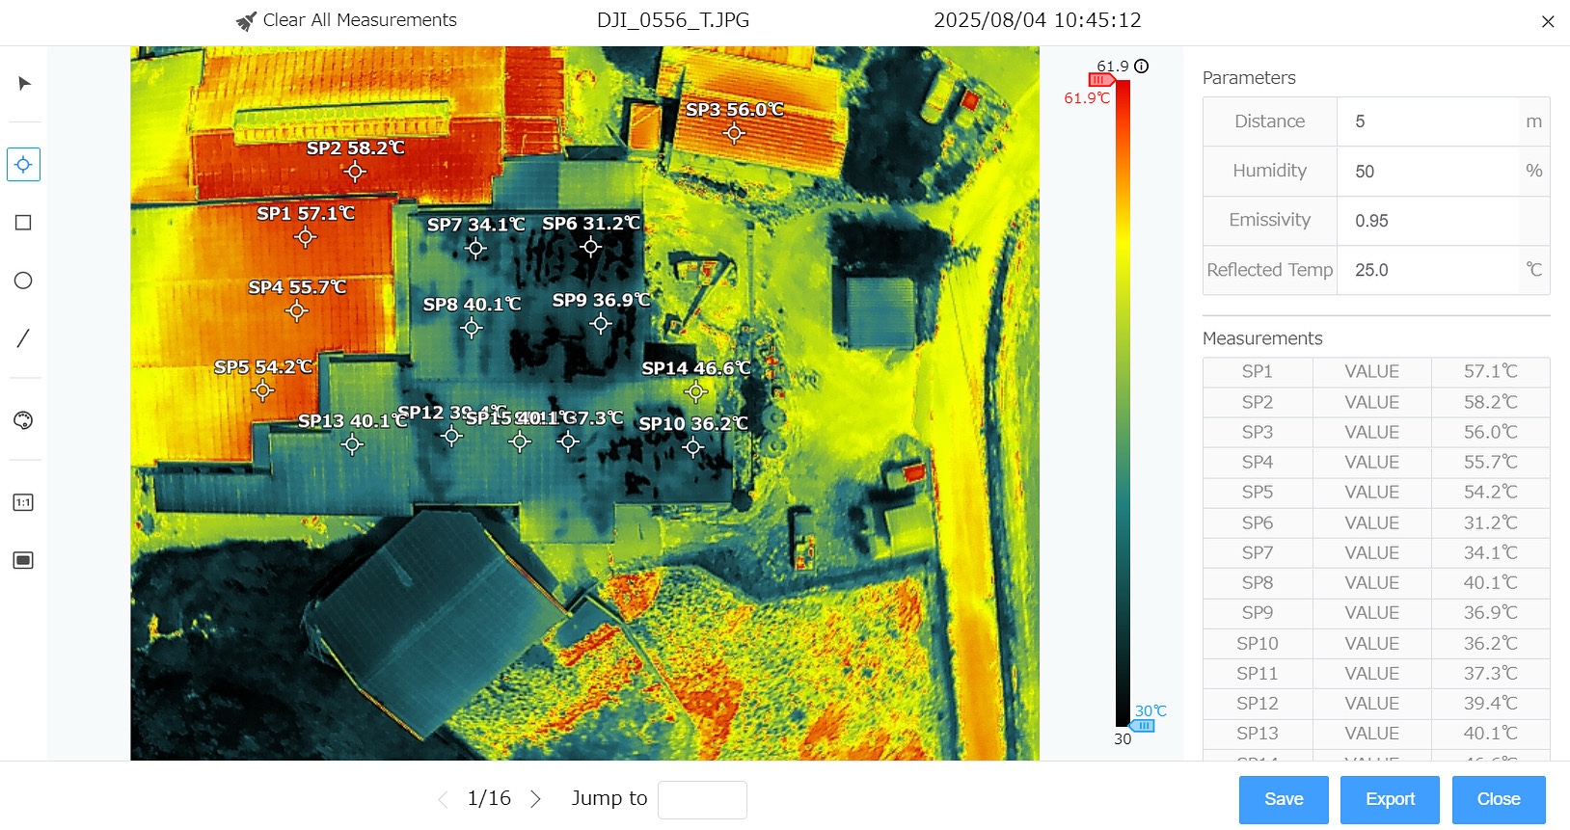Select the circle measurement tool
Image resolution: width=1570 pixels, height=830 pixels.
point(23,281)
